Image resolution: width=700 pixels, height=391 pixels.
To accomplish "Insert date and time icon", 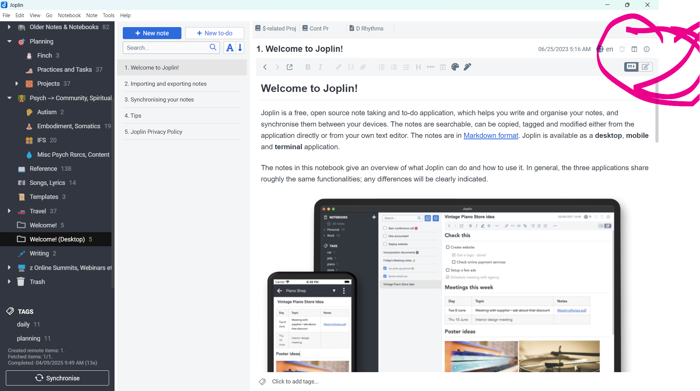I will (x=443, y=67).
